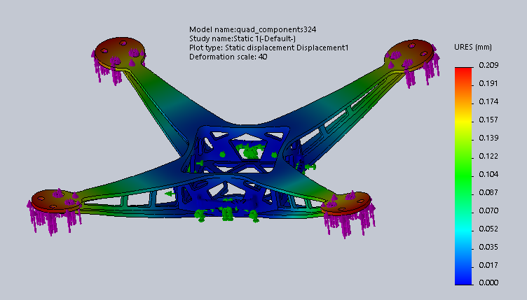Click legend value 0.122

coord(488,156)
